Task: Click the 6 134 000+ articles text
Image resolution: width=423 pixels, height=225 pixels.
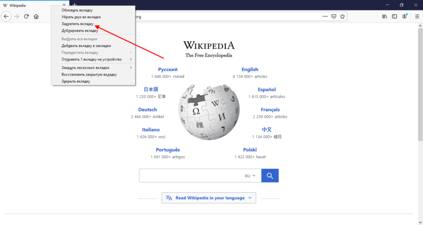Action: pyautogui.click(x=250, y=76)
